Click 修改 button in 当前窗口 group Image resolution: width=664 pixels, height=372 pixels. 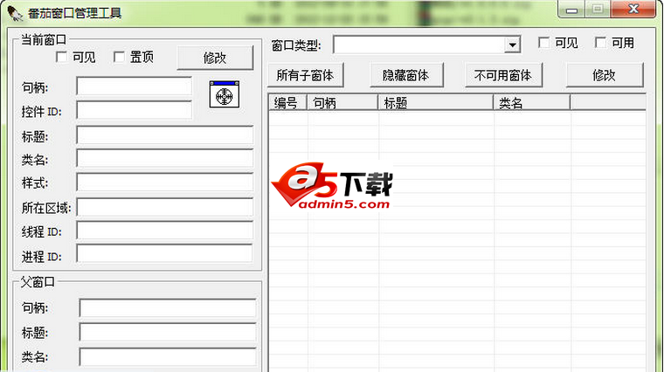215,58
